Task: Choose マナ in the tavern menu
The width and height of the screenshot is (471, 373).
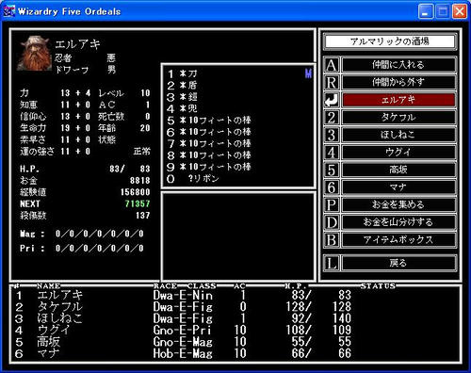Action: coord(398,187)
